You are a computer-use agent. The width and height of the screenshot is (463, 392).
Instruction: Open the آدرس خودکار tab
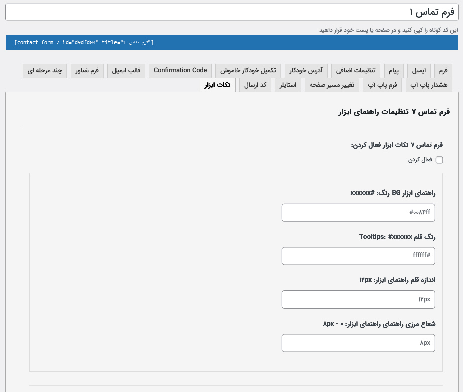coord(306,71)
